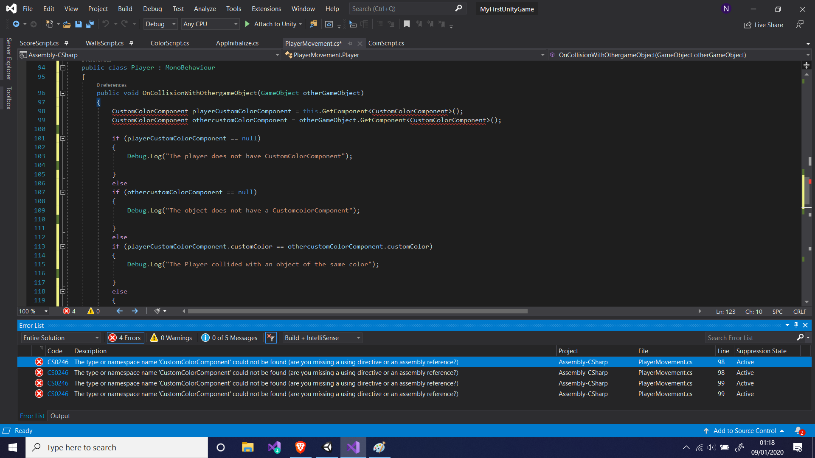Viewport: 815px width, 458px height.
Task: Switch to the Output tab
Action: coord(60,416)
